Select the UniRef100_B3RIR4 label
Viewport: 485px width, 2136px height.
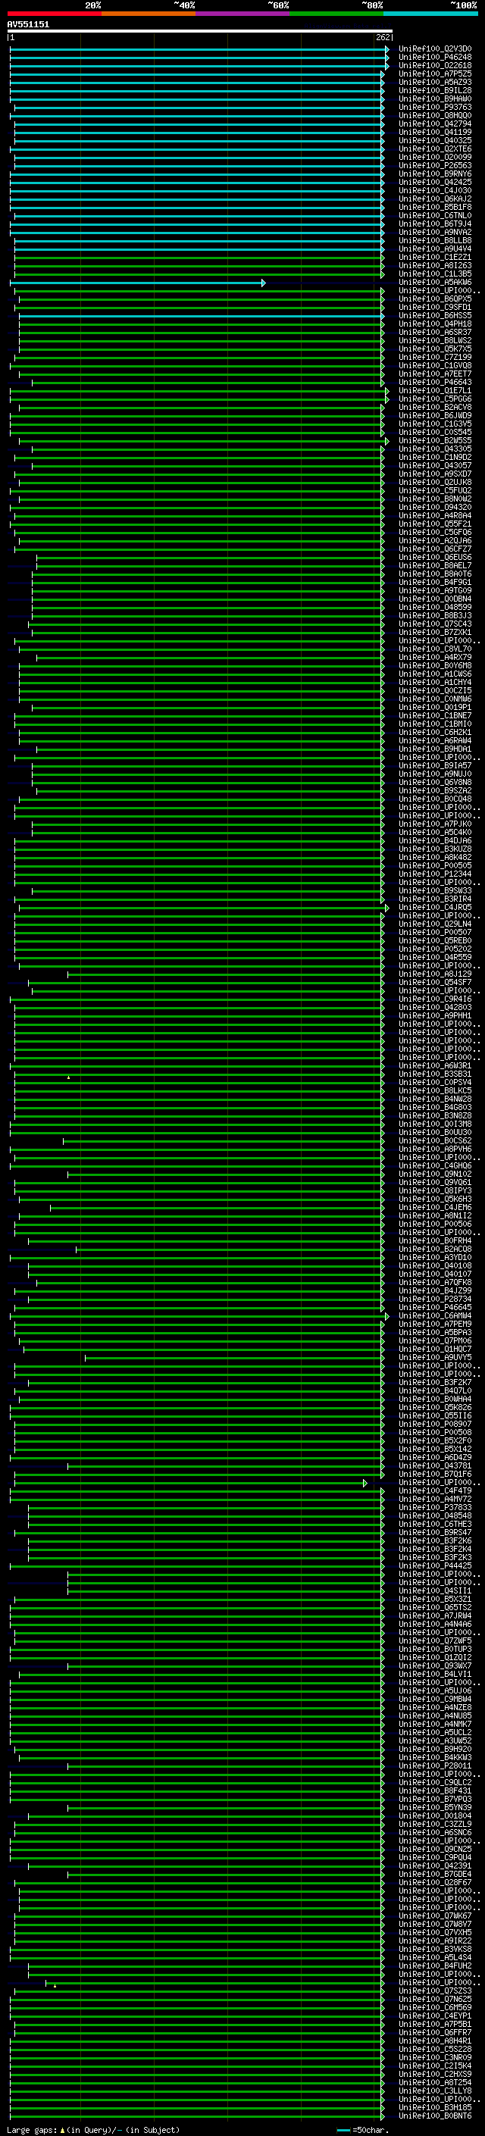point(435,899)
